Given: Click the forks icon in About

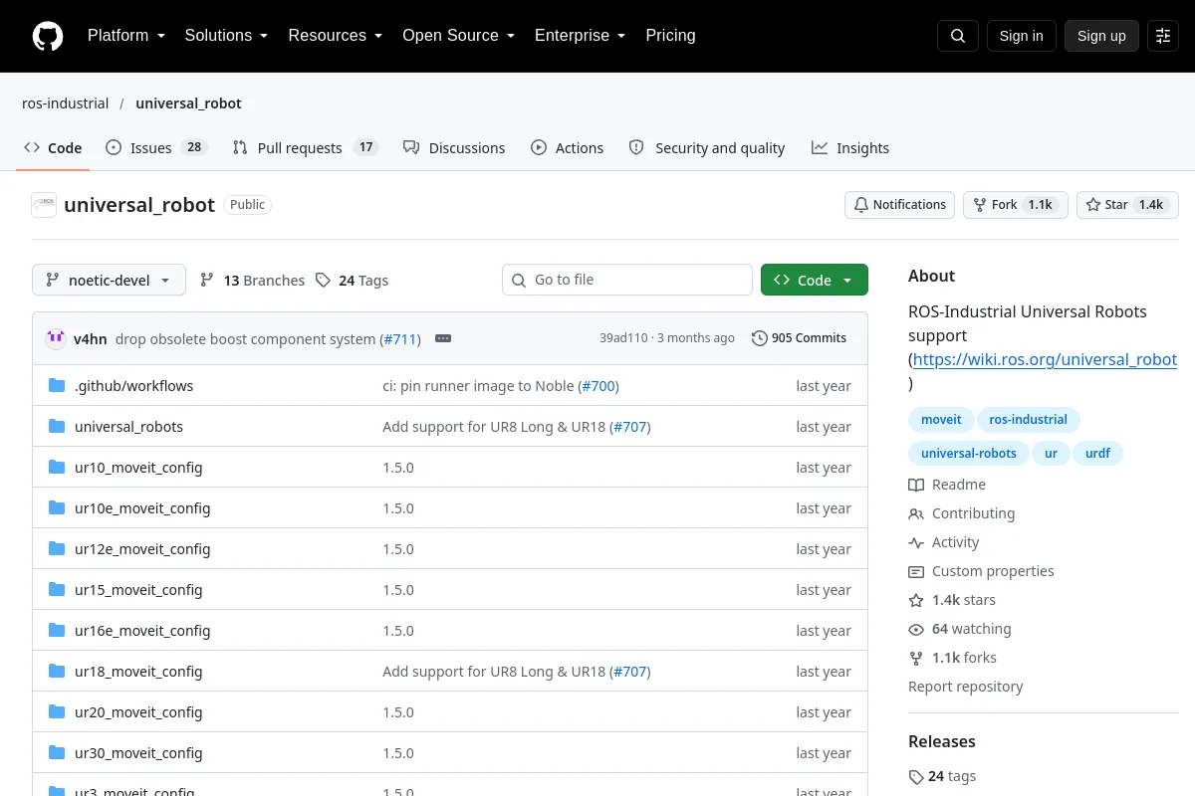Looking at the screenshot, I should pyautogui.click(x=916, y=658).
